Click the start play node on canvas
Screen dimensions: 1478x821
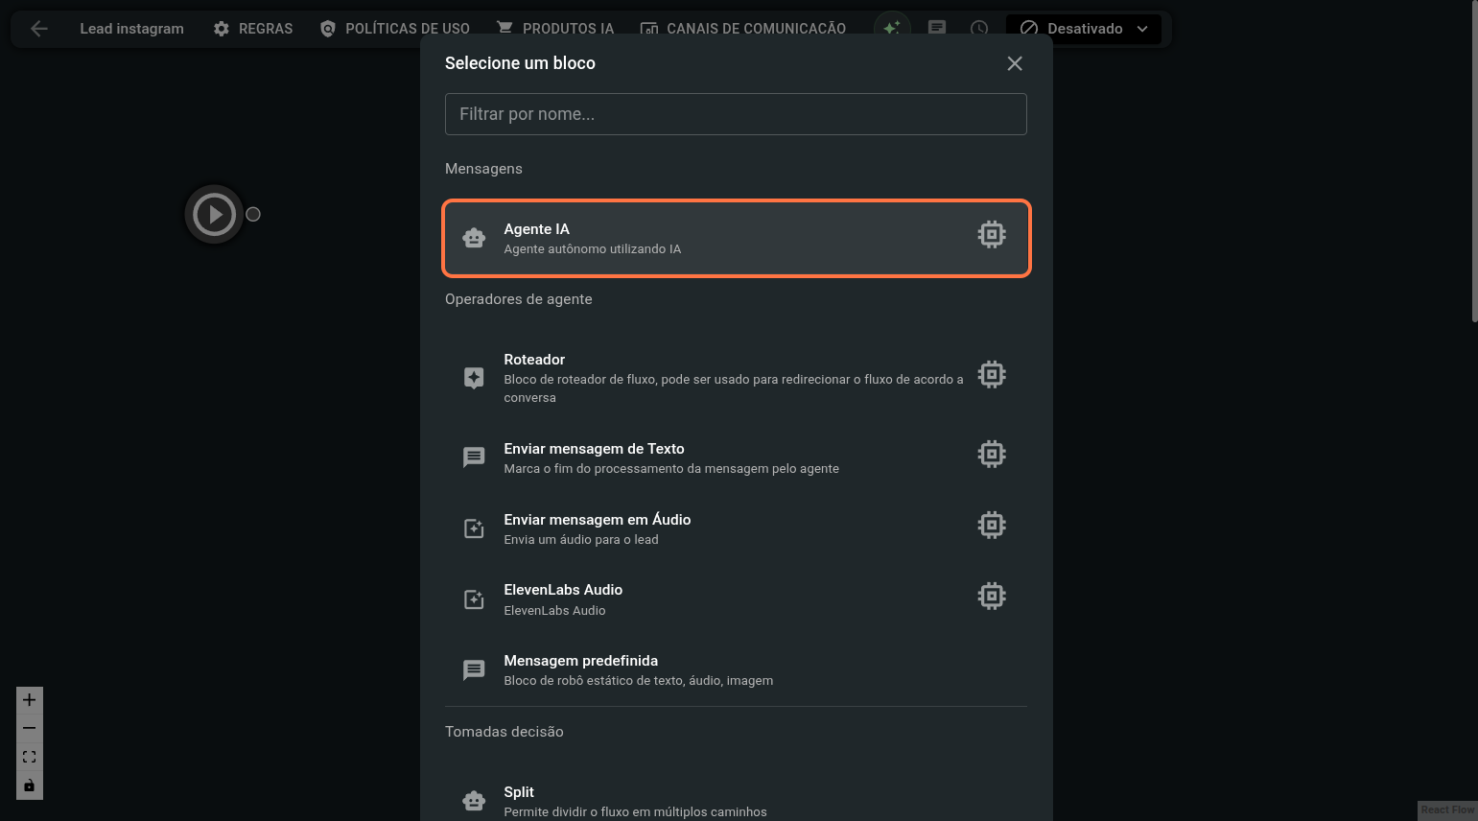tap(214, 214)
